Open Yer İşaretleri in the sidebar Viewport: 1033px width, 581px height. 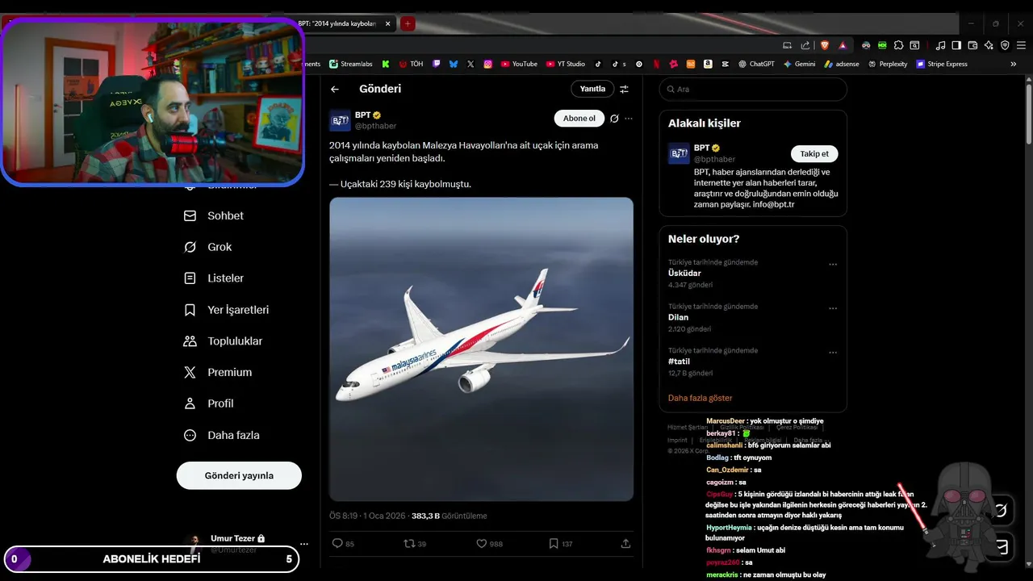tap(227, 310)
